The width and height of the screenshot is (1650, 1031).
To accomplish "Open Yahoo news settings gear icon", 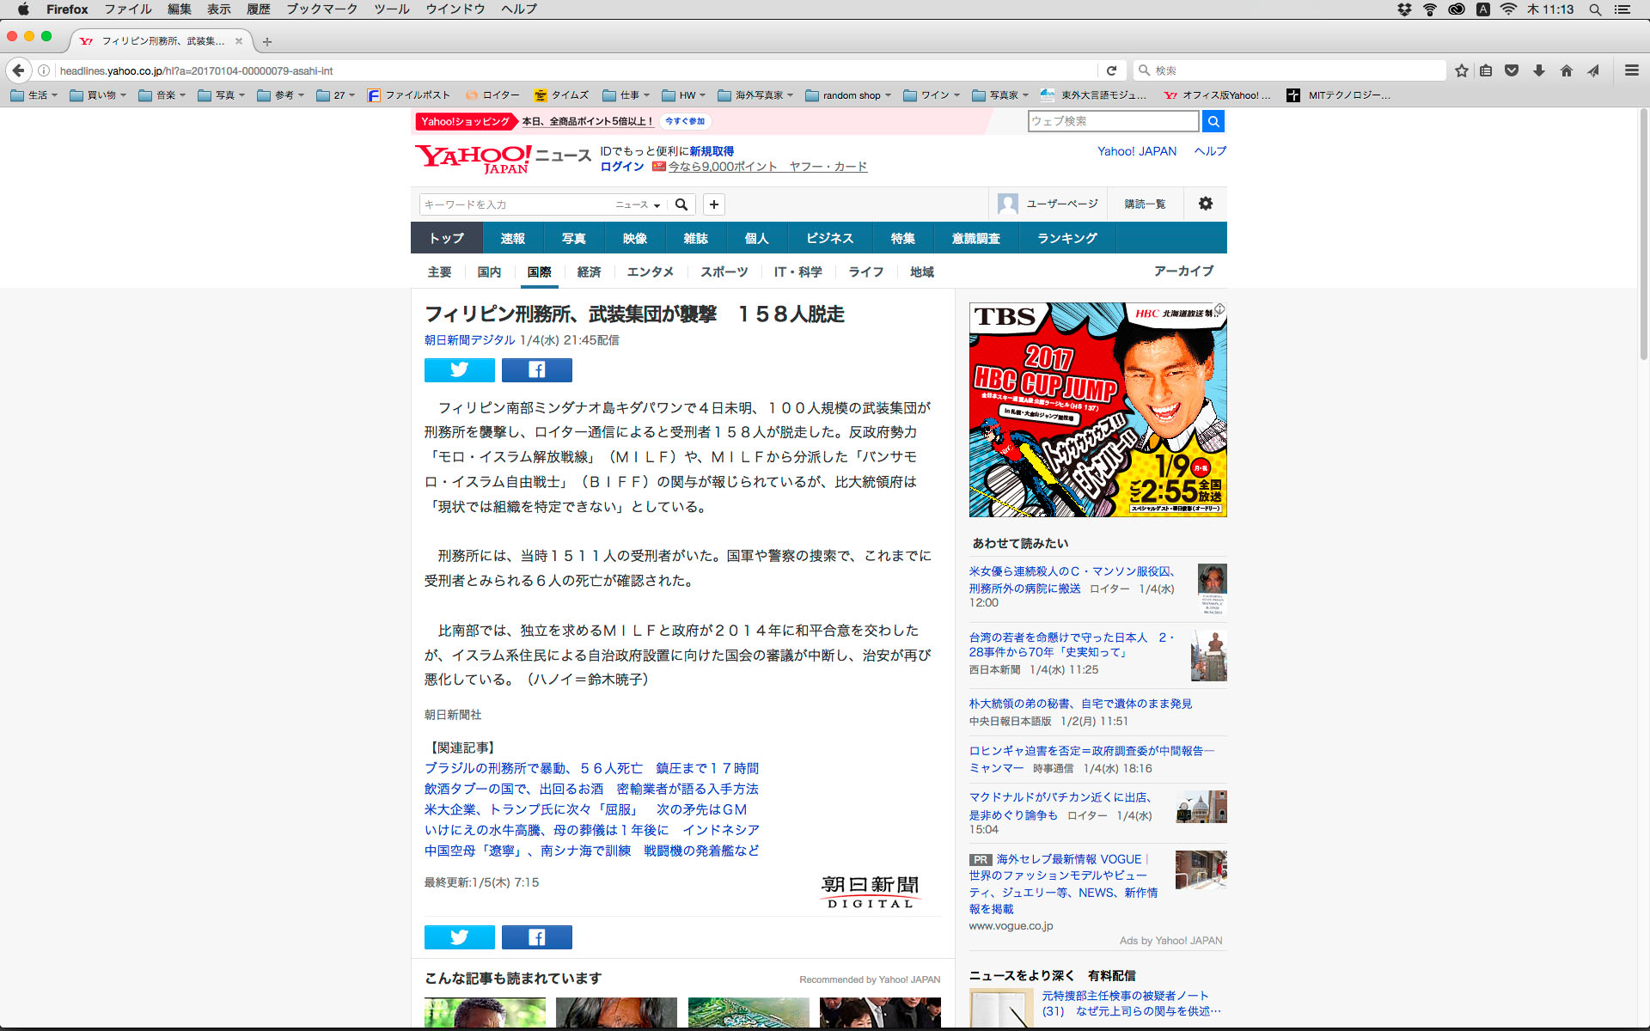I will pos(1205,204).
